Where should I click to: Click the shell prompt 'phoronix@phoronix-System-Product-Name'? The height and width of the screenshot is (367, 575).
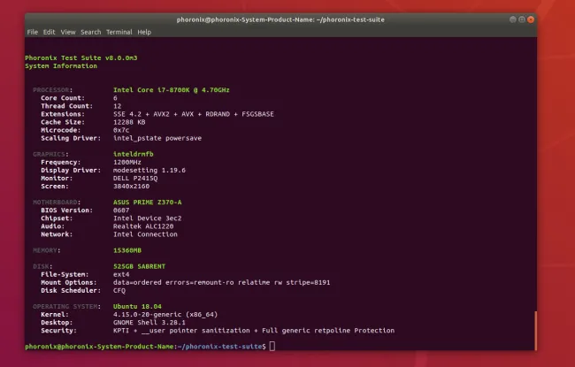point(99,347)
